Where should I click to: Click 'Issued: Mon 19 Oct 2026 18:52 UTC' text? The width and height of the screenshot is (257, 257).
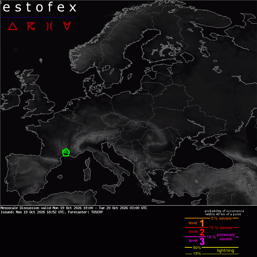[32, 212]
